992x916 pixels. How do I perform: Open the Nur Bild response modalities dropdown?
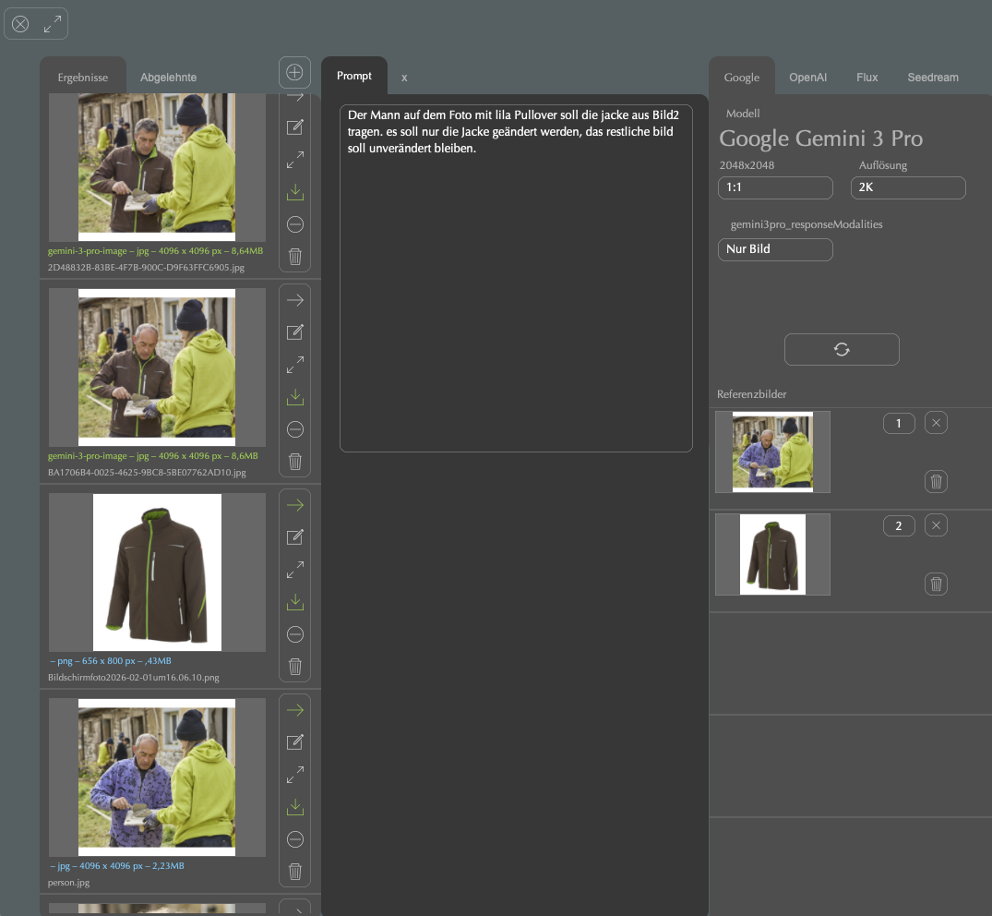775,249
